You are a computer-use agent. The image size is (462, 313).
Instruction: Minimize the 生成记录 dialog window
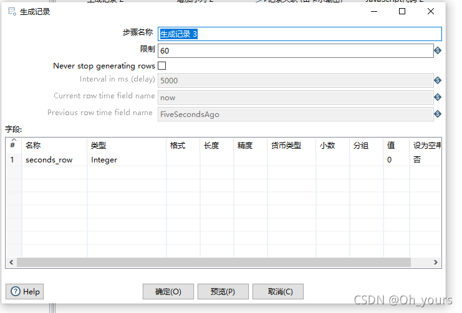pyautogui.click(x=374, y=11)
